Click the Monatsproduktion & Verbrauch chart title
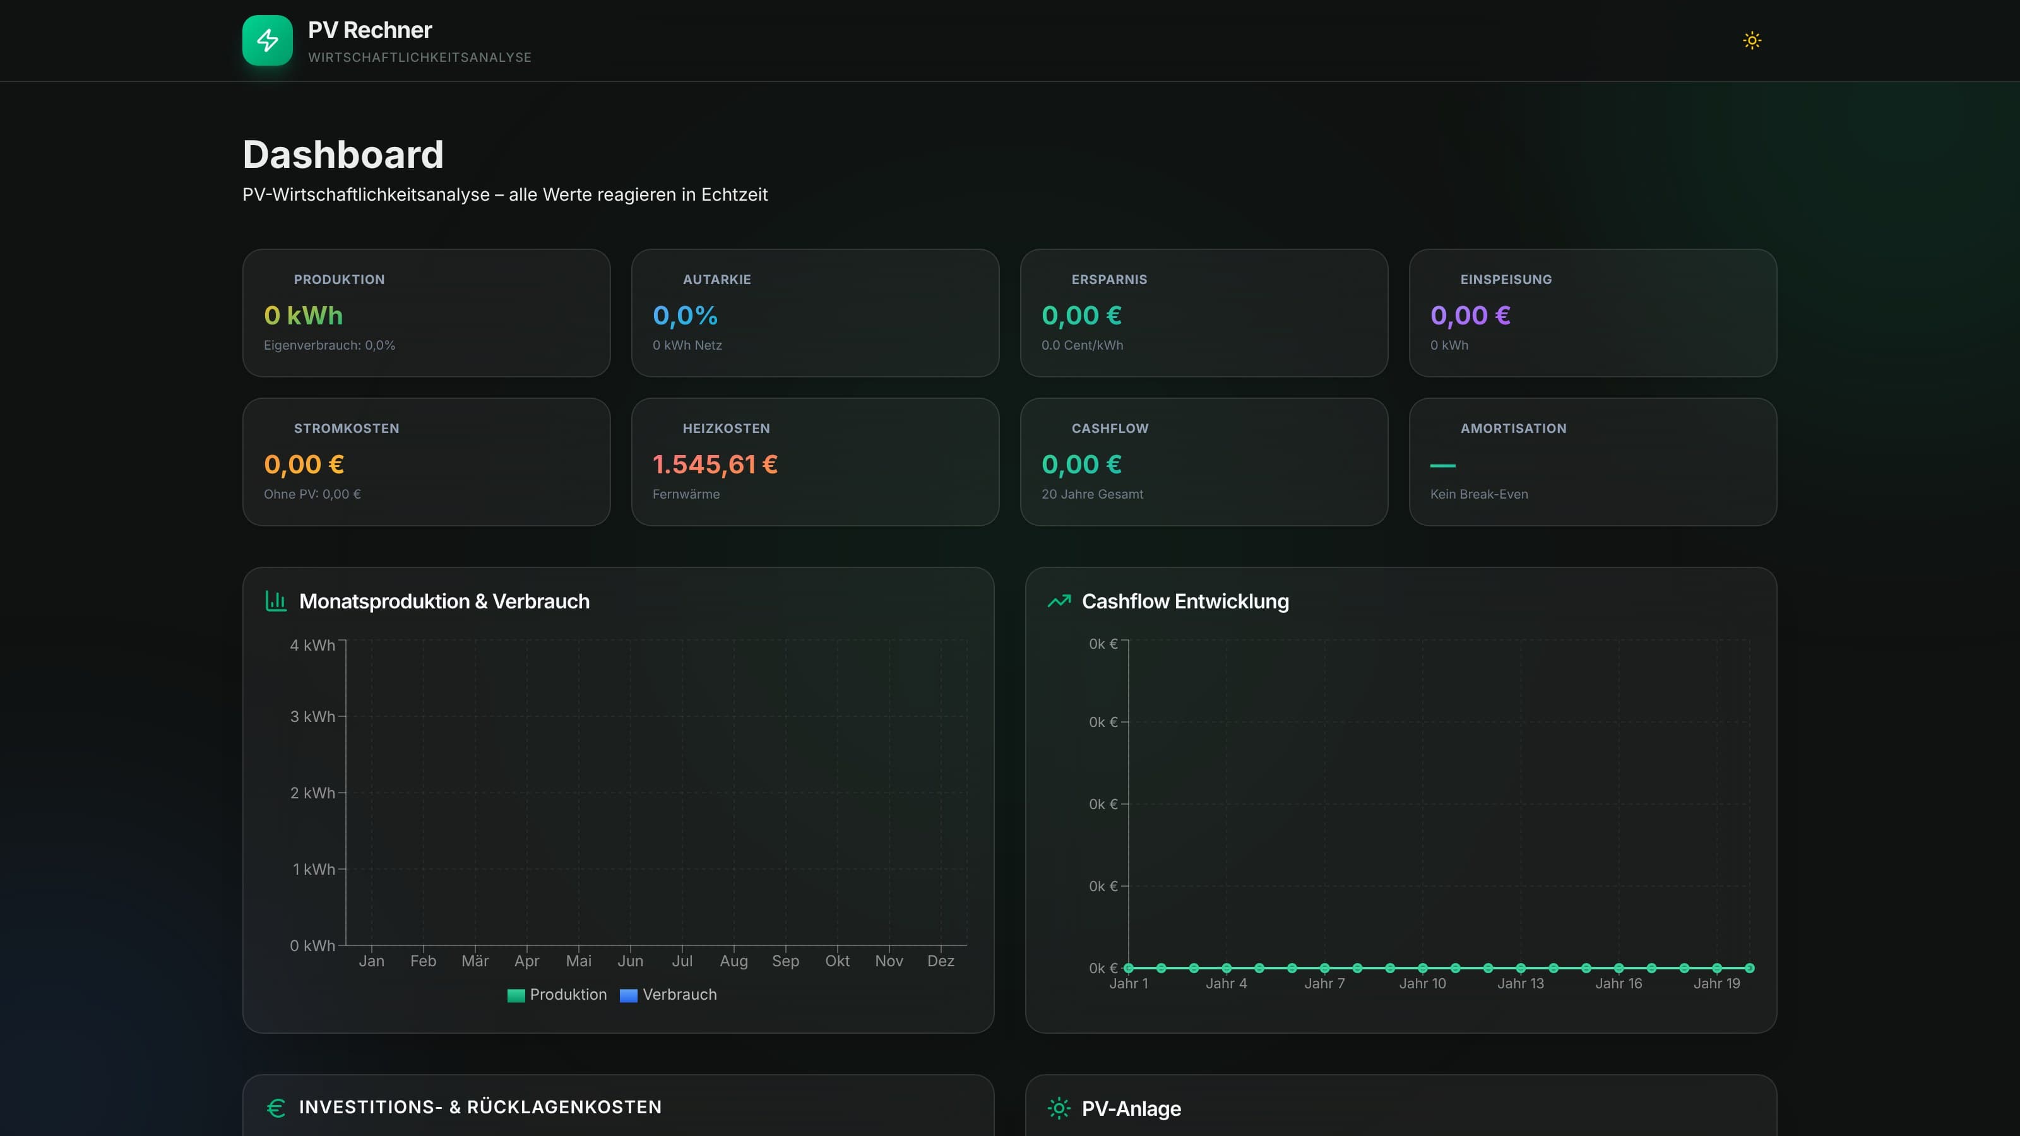This screenshot has height=1136, width=2020. pyautogui.click(x=444, y=601)
